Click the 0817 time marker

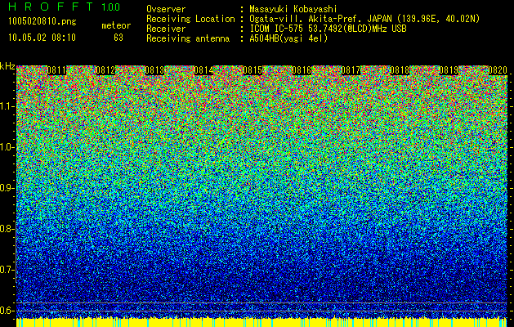coord(351,70)
